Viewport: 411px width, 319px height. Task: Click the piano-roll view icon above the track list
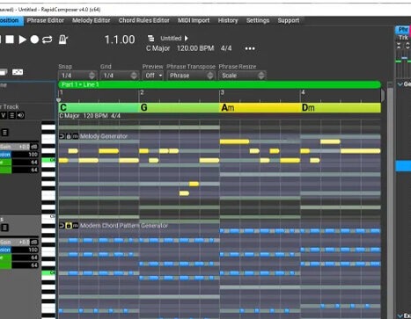(x=18, y=72)
